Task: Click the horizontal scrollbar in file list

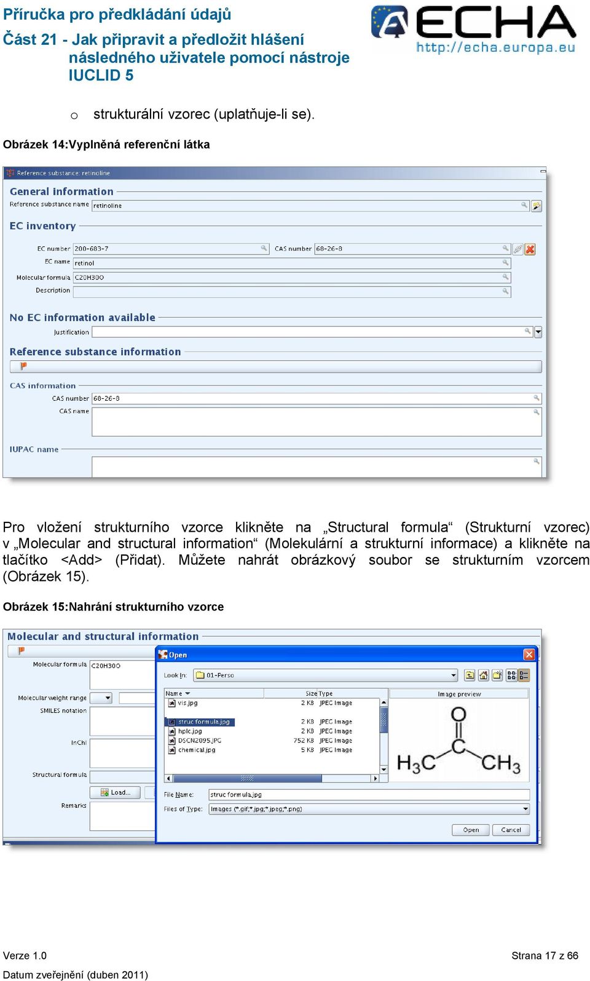Action: pyautogui.click(x=247, y=778)
